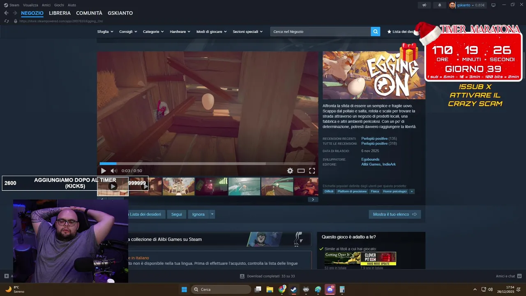Select the Difficili tag
The height and width of the screenshot is (296, 526).
click(x=329, y=192)
